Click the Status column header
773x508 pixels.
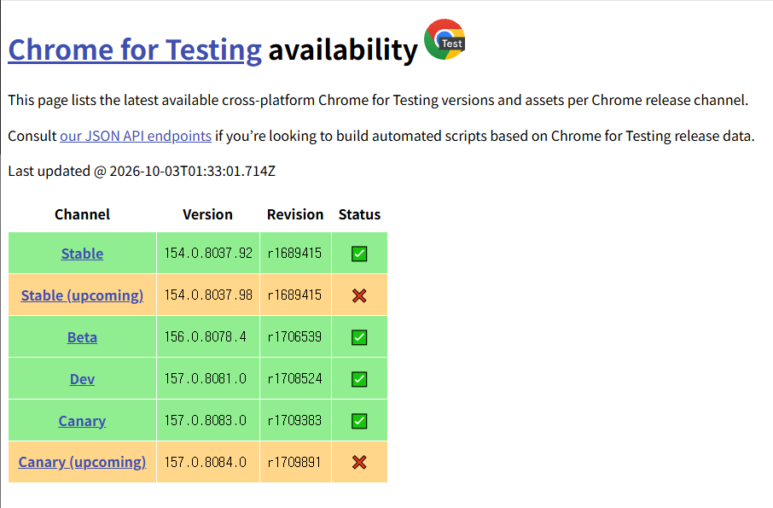[x=359, y=214]
